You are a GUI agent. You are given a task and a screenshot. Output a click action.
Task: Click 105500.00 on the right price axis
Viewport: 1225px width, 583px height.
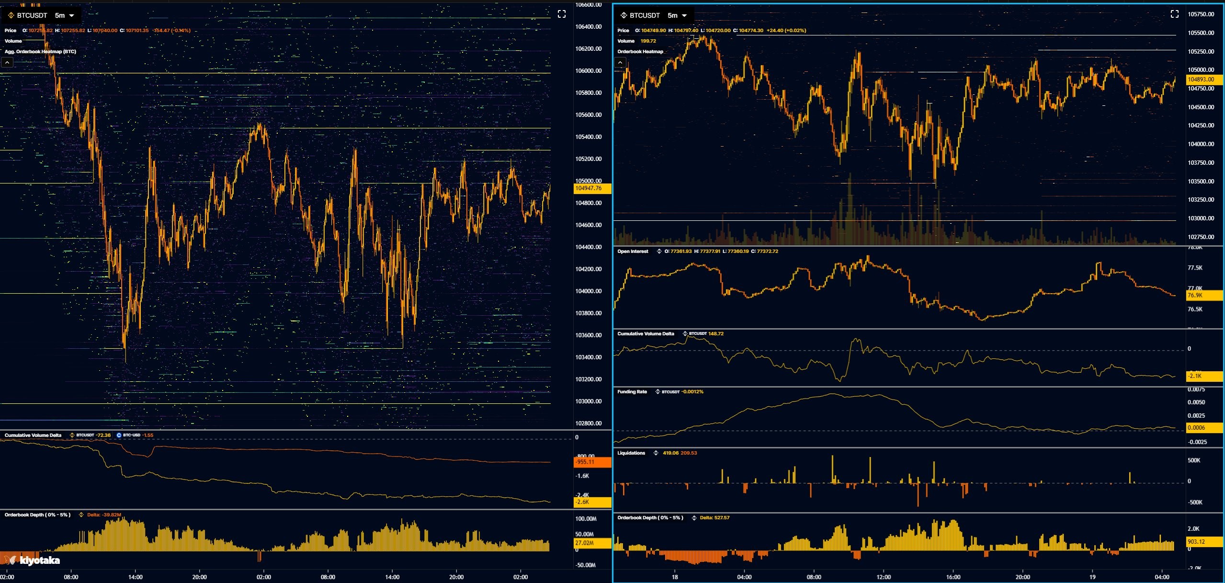(1201, 33)
